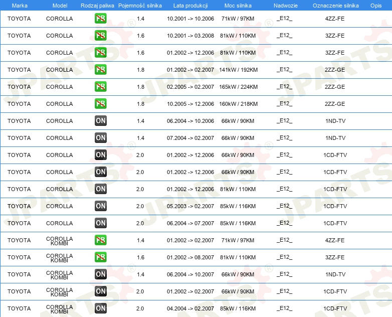Click the Moc silnika column header
392x317 pixels.
[238, 6]
